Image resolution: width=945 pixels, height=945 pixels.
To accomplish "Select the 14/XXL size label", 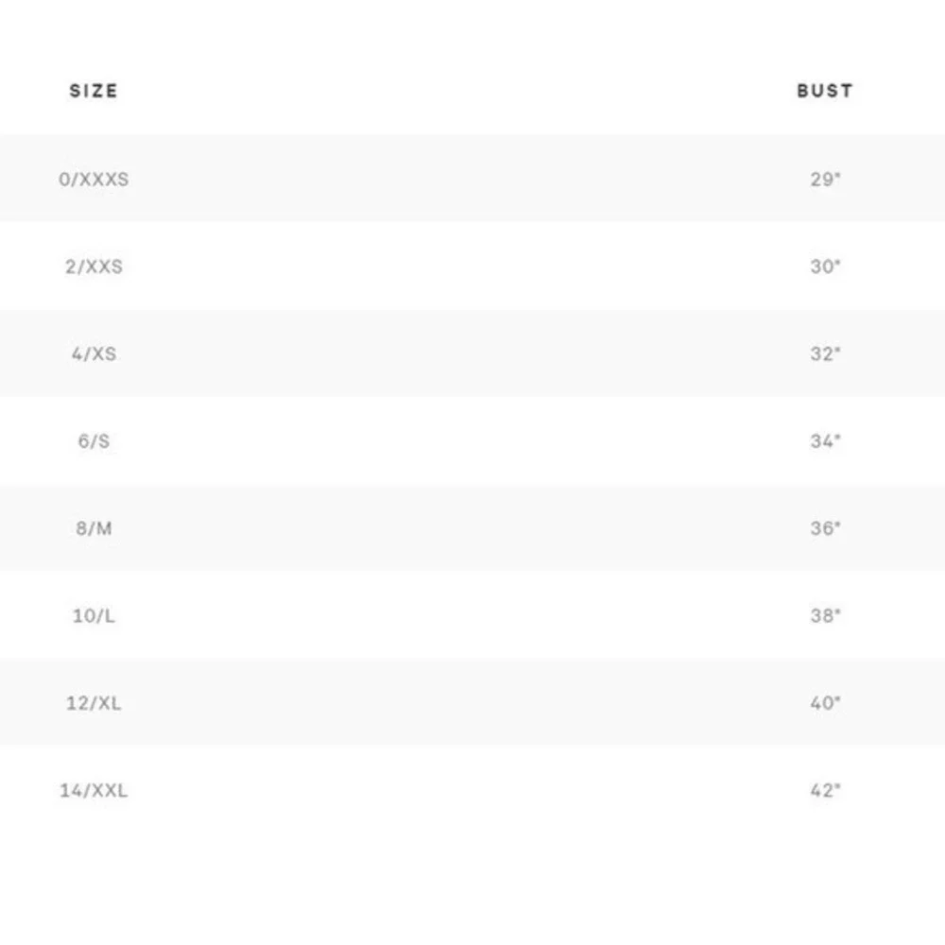I will 94,791.
